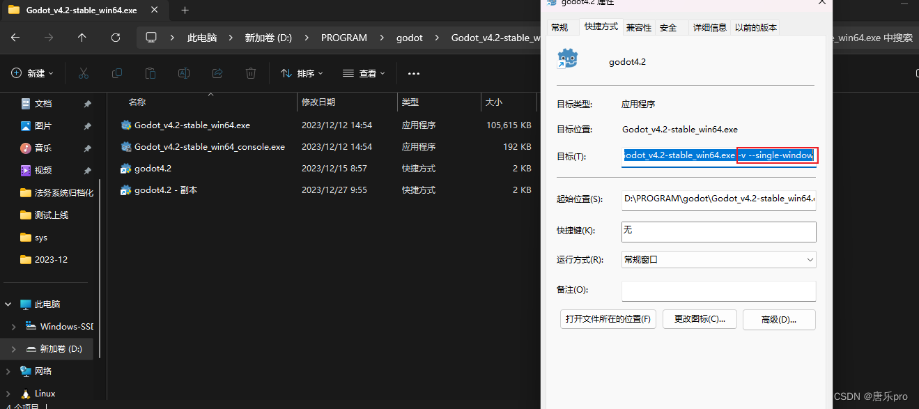Click 打开文件所在的位置(F) button
This screenshot has height=409, width=919.
(x=608, y=320)
